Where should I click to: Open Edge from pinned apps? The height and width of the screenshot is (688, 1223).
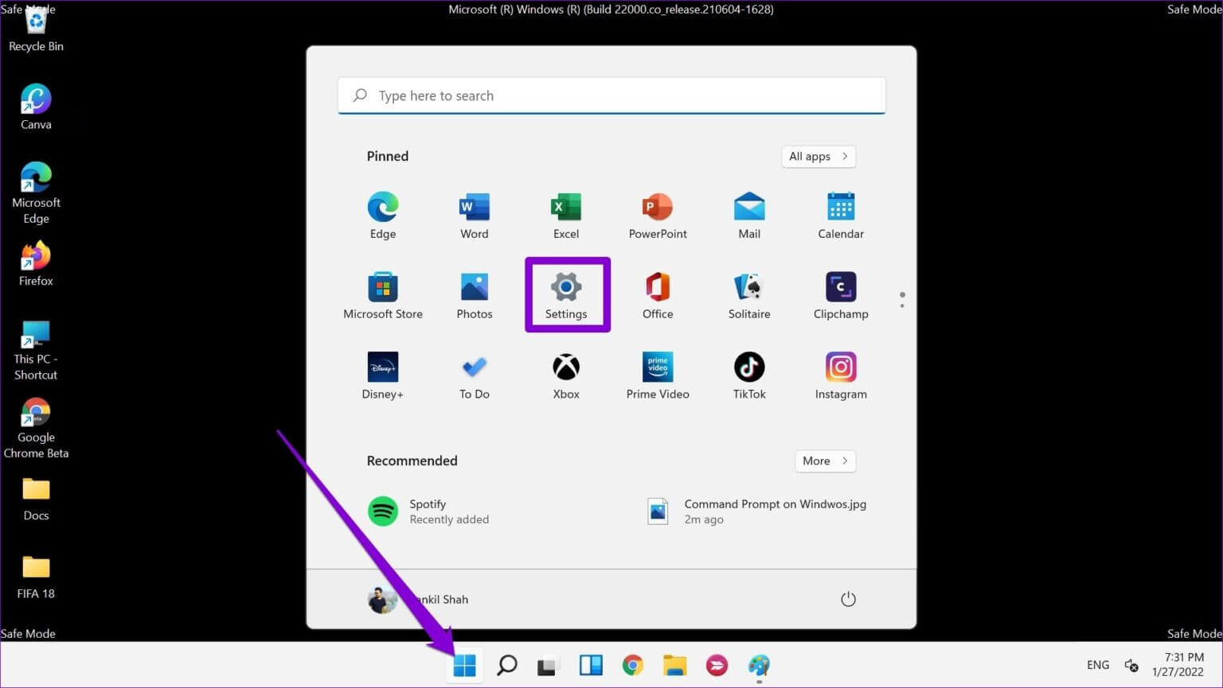383,216
